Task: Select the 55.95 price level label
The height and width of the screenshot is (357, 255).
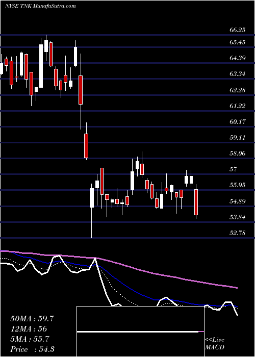Action: click(x=238, y=185)
